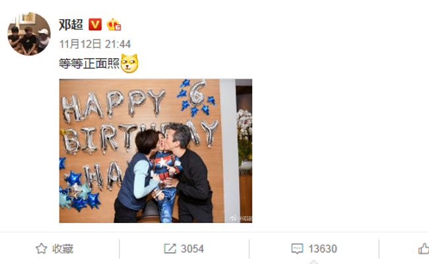Click the Weibo watermark in photo corner
The height and width of the screenshot is (264, 429).
click(241, 218)
